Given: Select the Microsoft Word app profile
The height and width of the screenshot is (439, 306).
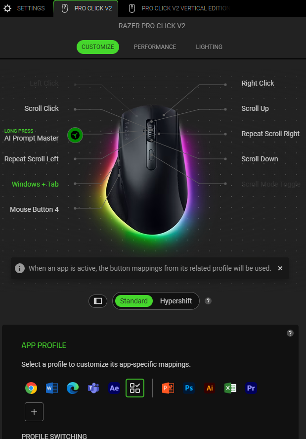Looking at the screenshot, I should click(52, 388).
